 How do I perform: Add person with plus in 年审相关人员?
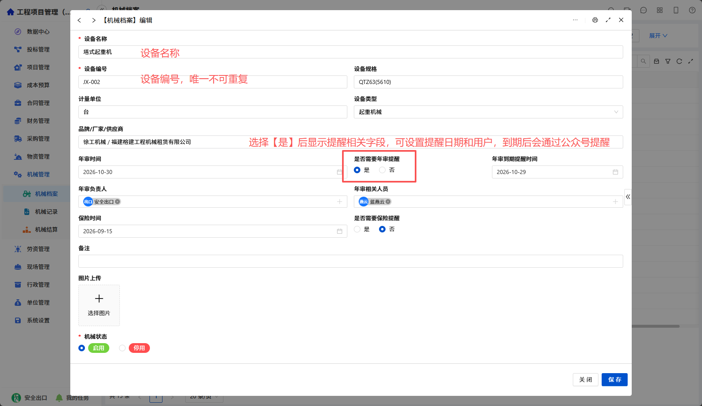[615, 202]
